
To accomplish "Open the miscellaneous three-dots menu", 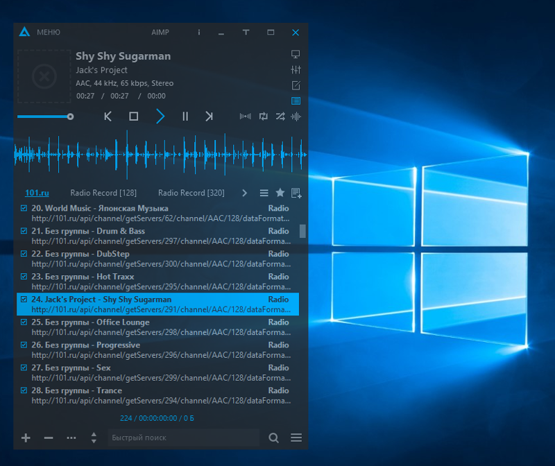I will point(71,438).
